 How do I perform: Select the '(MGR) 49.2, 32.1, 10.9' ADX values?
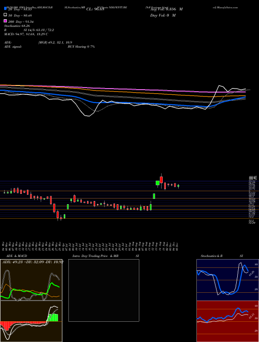55,42
